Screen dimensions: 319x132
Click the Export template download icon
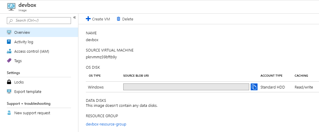9,91
